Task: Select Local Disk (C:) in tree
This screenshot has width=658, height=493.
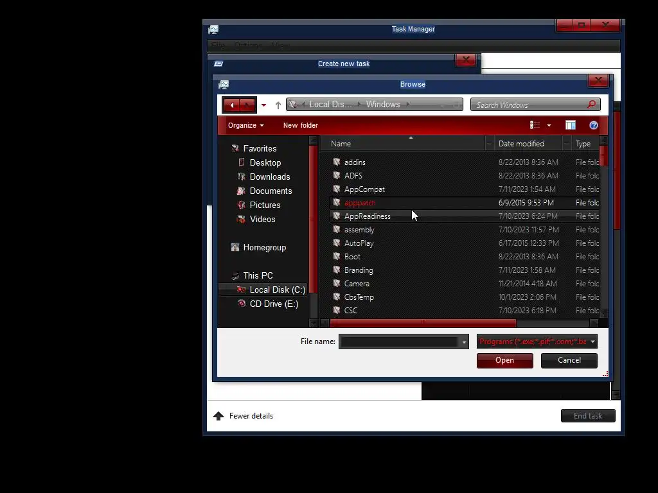Action: [x=278, y=290]
